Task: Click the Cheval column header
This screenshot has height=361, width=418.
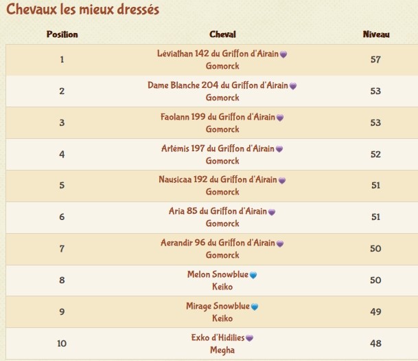Action: [222, 34]
